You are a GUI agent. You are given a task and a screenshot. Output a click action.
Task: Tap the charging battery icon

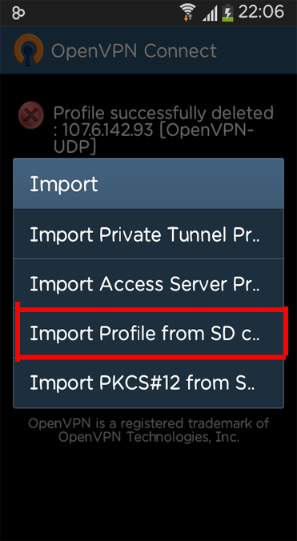(x=228, y=14)
